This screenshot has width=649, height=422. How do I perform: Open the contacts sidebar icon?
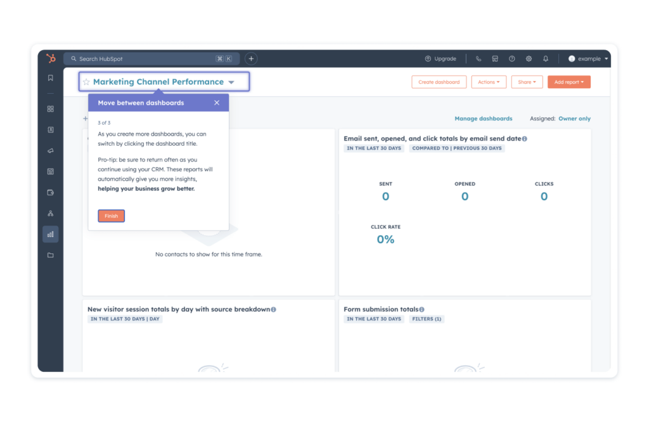coord(51,130)
